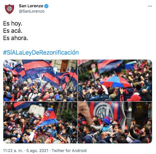Open top-right photo with red-blue umbrella

tap(115, 80)
